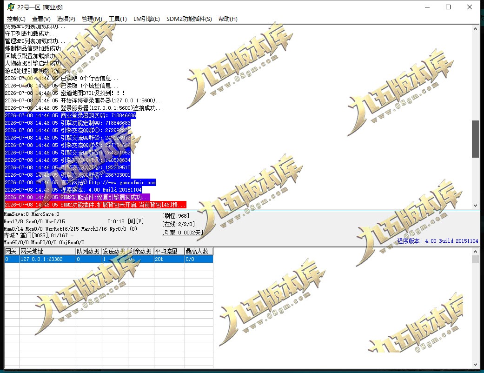Open the 帮助(H) menu
The image size is (484, 373).
pyautogui.click(x=228, y=19)
